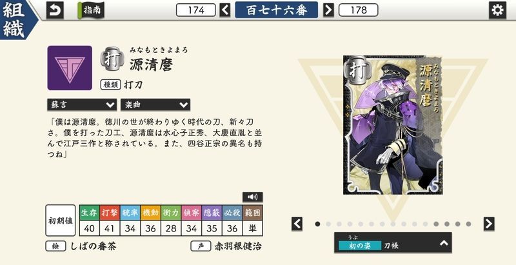
Task: Select the 組織 menu banner
Action: [18, 19]
